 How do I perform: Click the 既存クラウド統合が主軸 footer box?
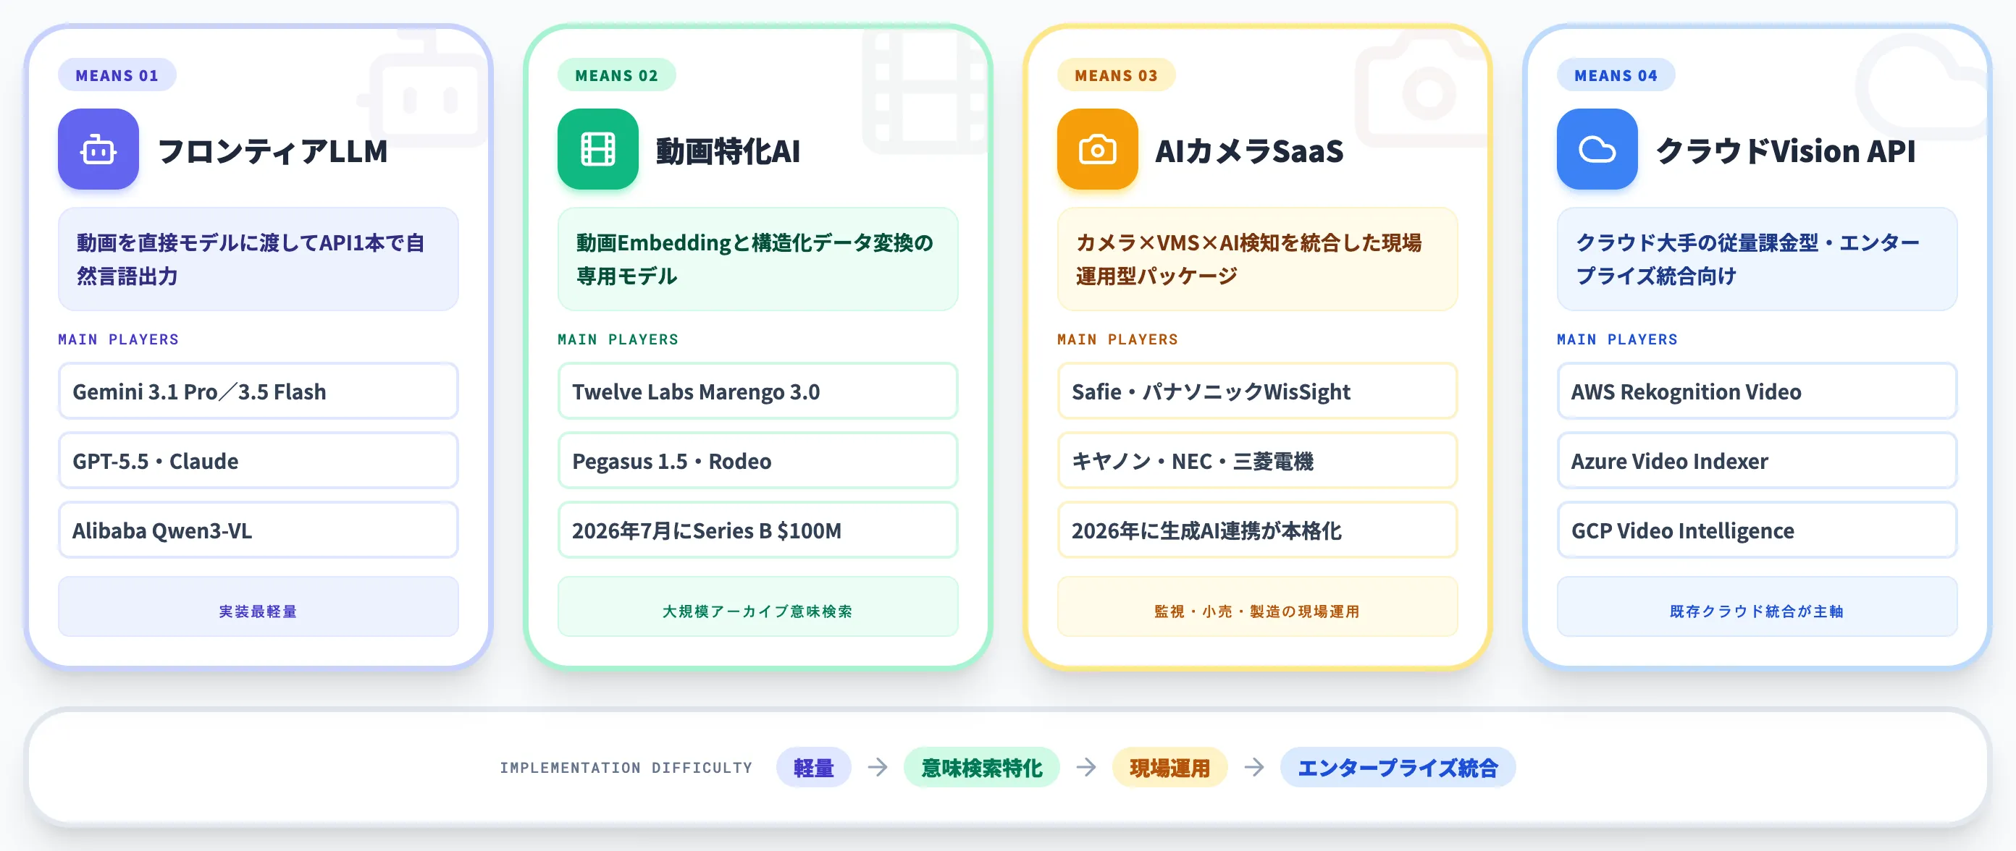1756,607
